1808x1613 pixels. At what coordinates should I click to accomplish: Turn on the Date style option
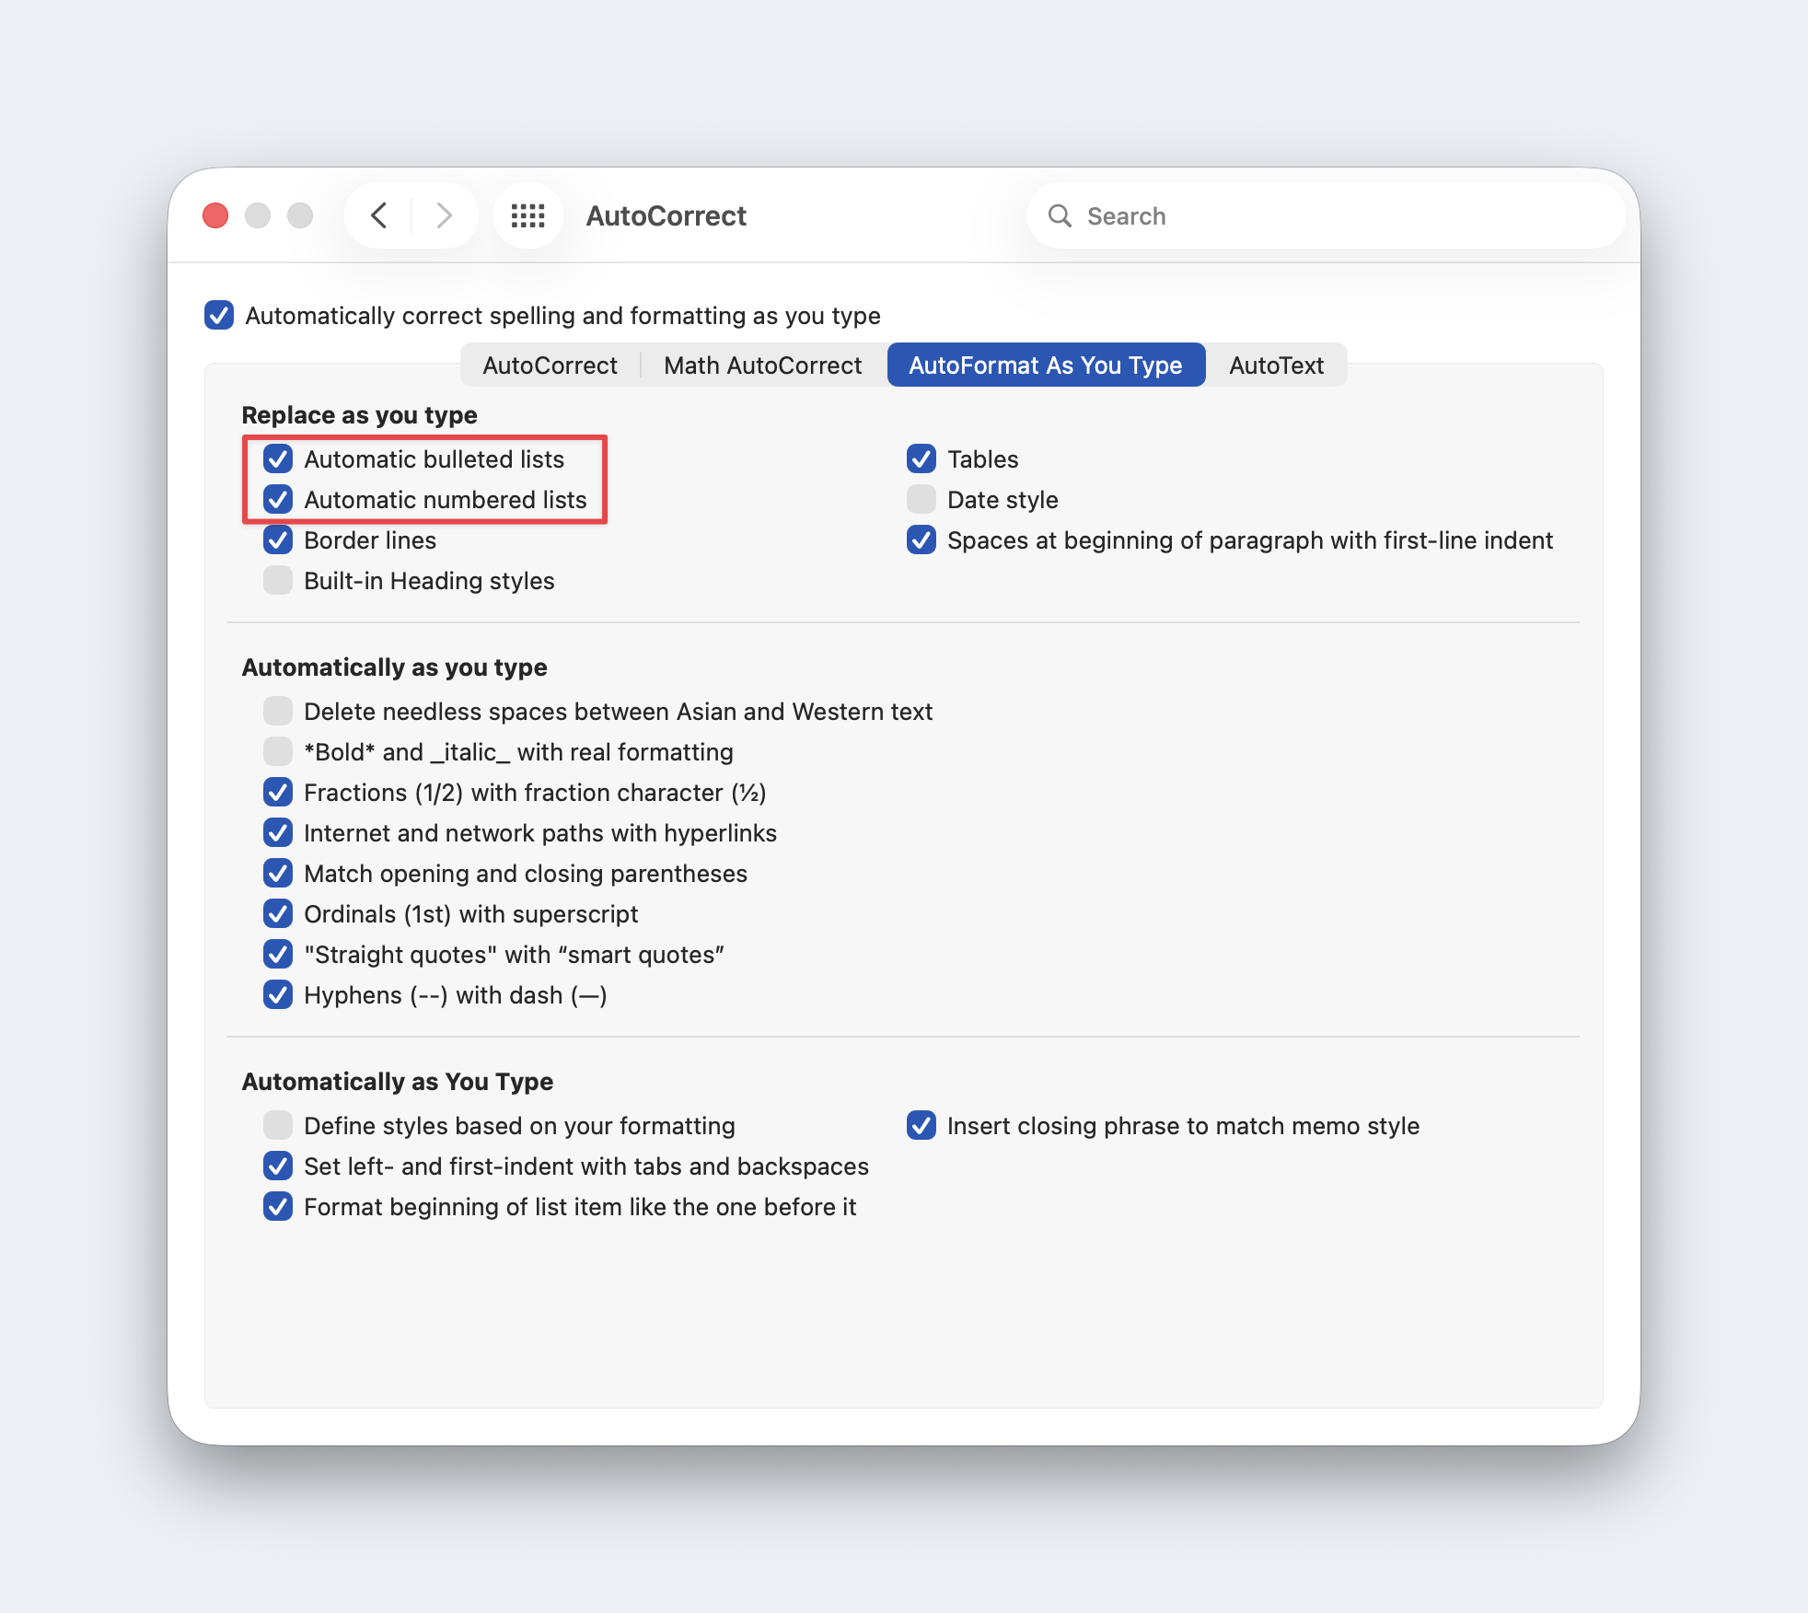[921, 499]
